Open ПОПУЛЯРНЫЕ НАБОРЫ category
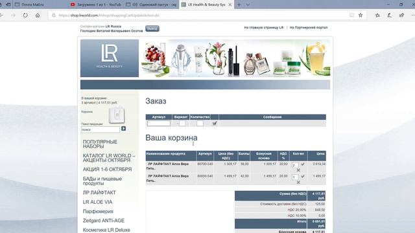 100,144
